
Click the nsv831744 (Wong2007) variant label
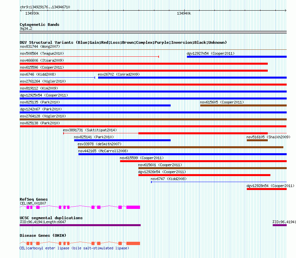click(x=40, y=46)
